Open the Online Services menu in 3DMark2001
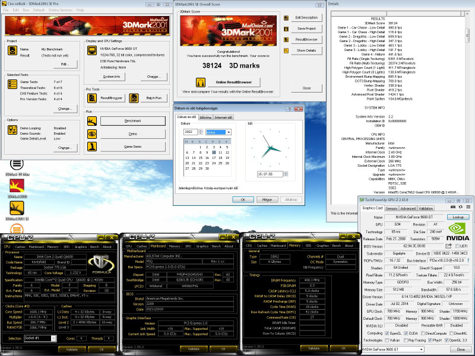The height and width of the screenshot is (356, 475). tap(61, 10)
